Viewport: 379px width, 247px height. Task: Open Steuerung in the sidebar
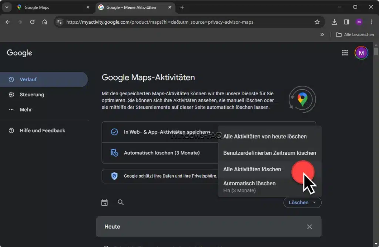pyautogui.click(x=44, y=95)
